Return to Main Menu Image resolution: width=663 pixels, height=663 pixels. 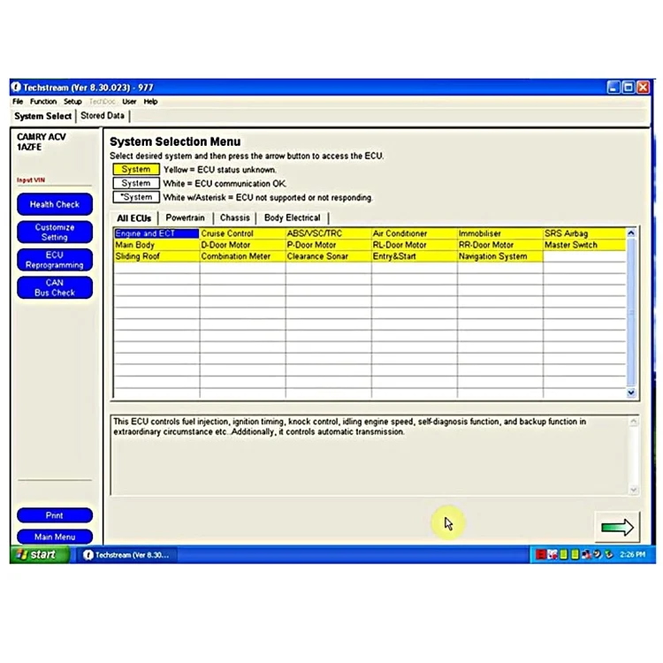55,537
